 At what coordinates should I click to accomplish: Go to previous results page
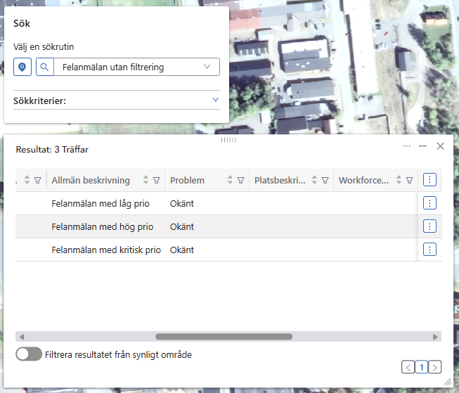point(408,367)
